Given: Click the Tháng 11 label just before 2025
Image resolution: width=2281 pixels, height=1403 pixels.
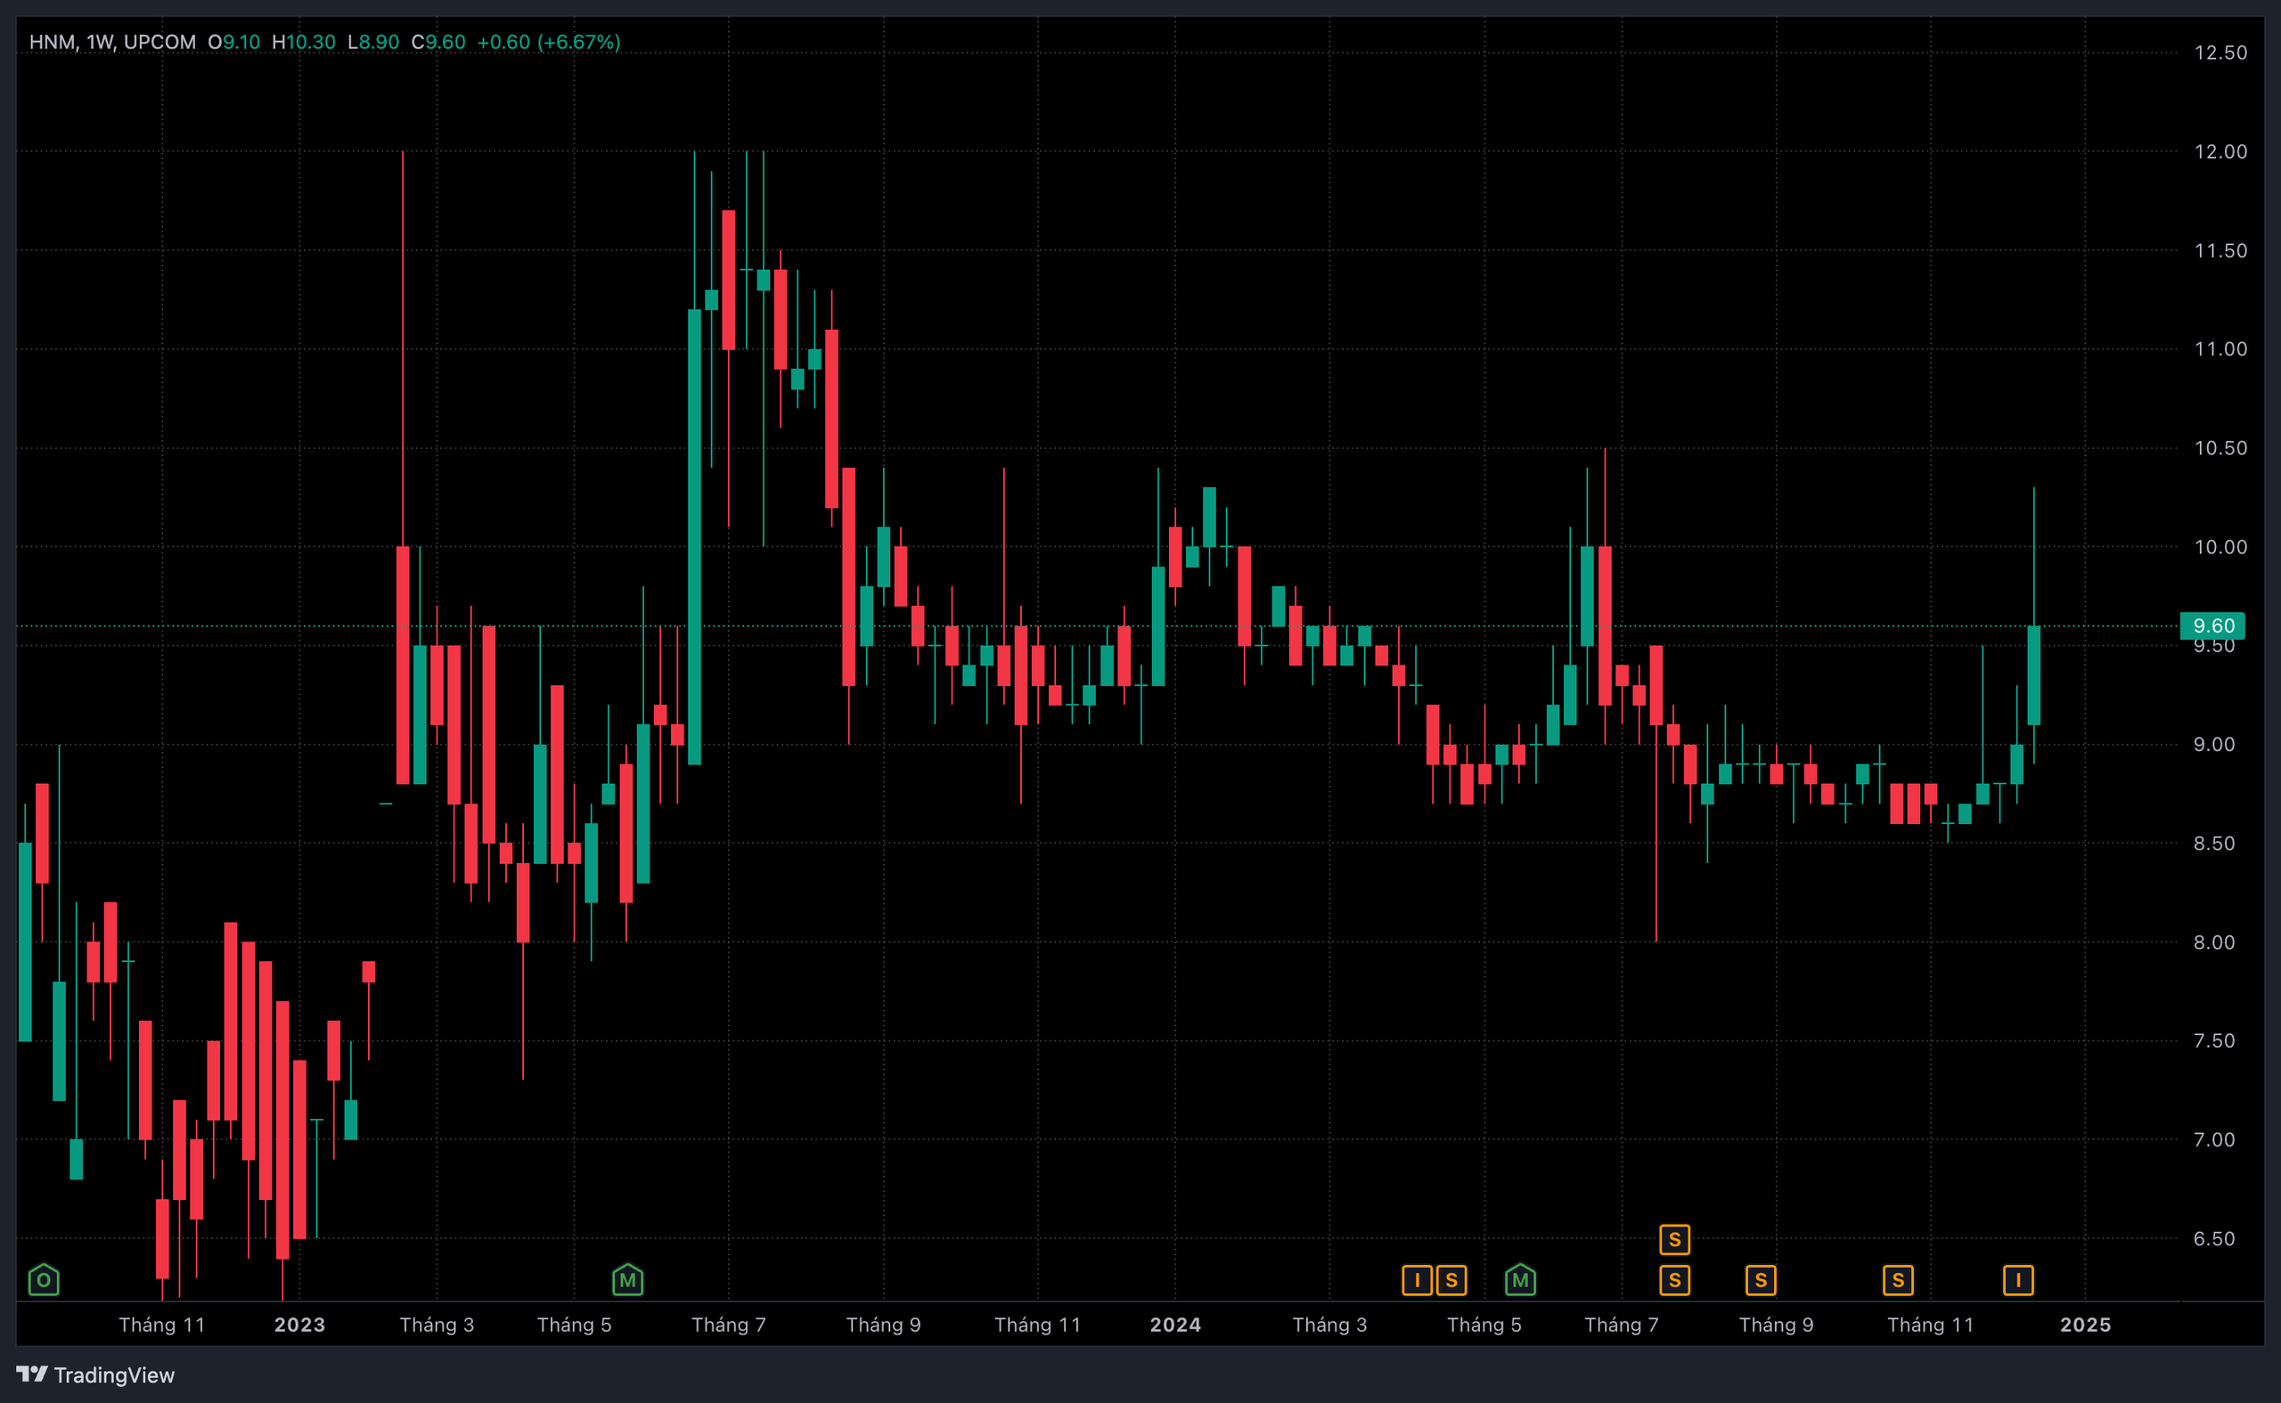Looking at the screenshot, I should coord(1931,1326).
